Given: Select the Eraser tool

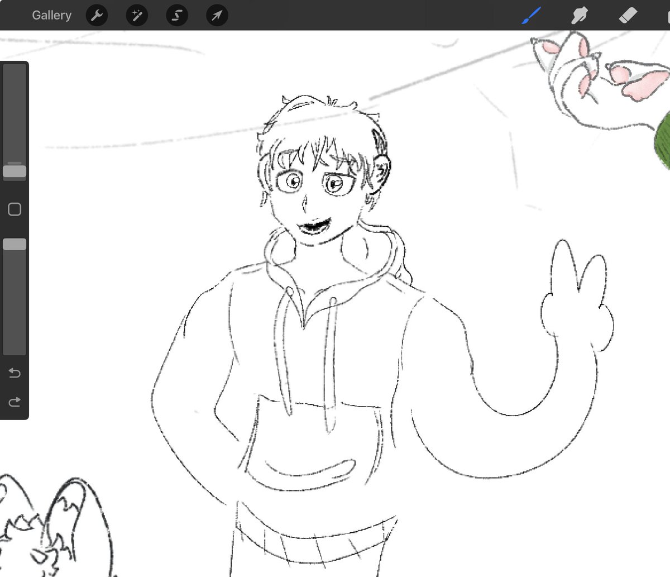Looking at the screenshot, I should coord(628,15).
